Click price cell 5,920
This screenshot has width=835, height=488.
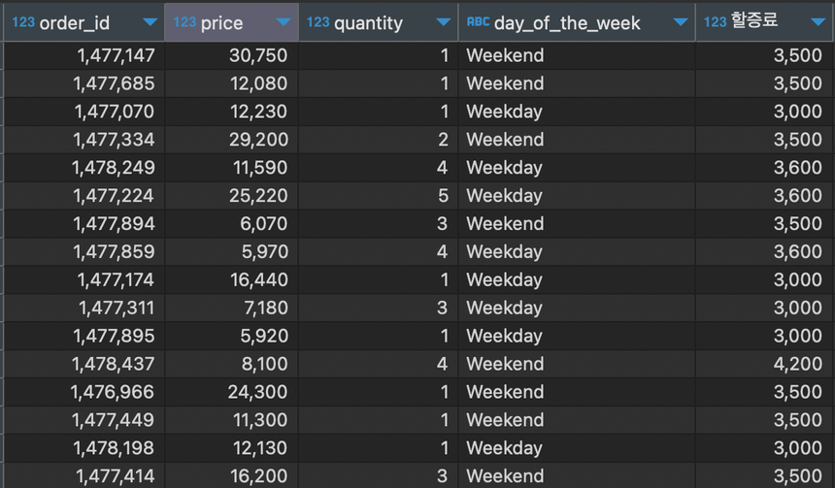[232, 336]
